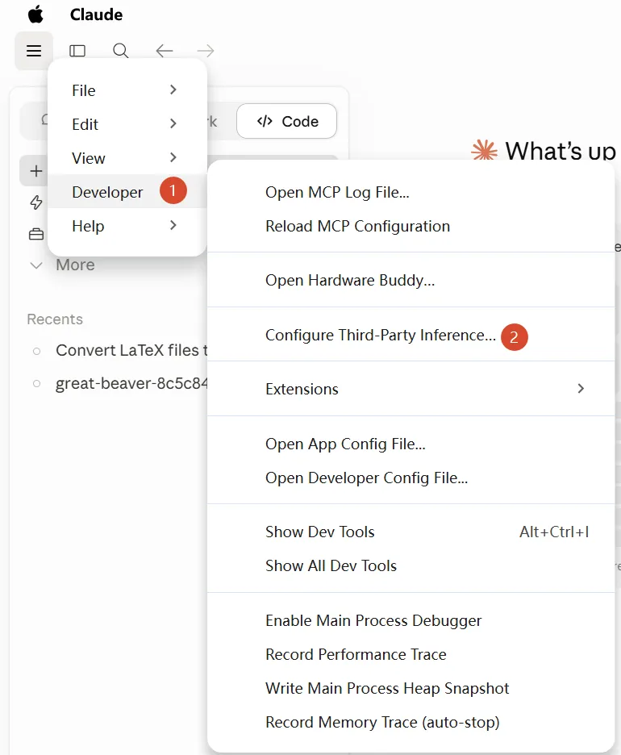Select Show All Dev Tools

411,565
